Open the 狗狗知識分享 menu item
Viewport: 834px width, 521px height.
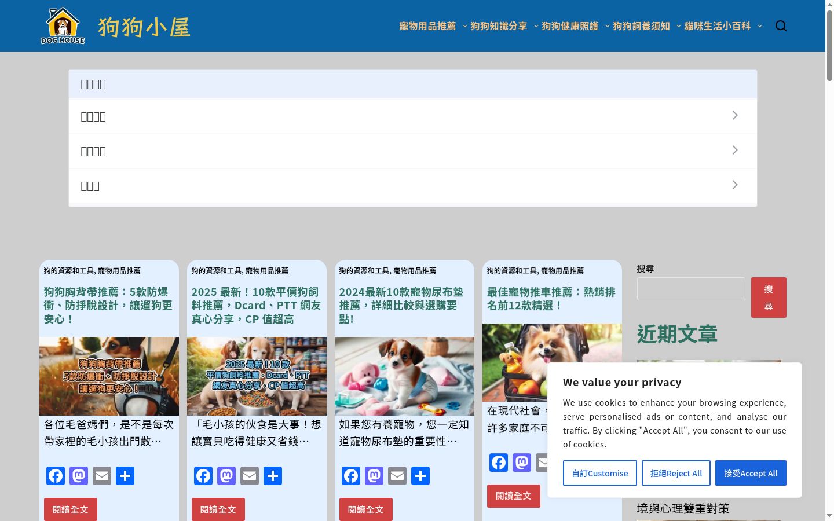coord(499,26)
